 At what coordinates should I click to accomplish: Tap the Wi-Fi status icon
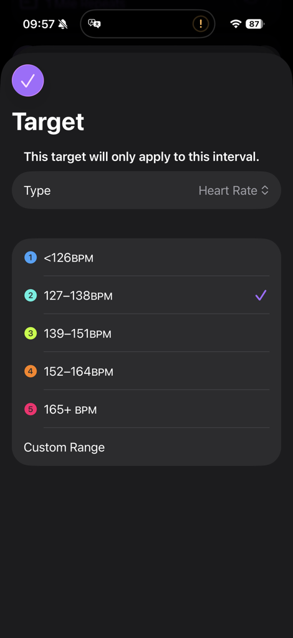[236, 24]
